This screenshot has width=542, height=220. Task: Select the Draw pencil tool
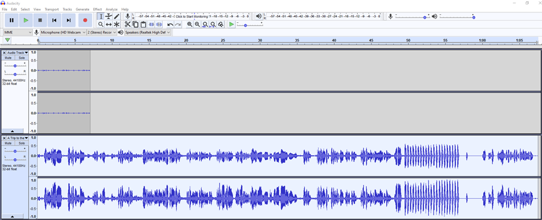[x=116, y=16]
